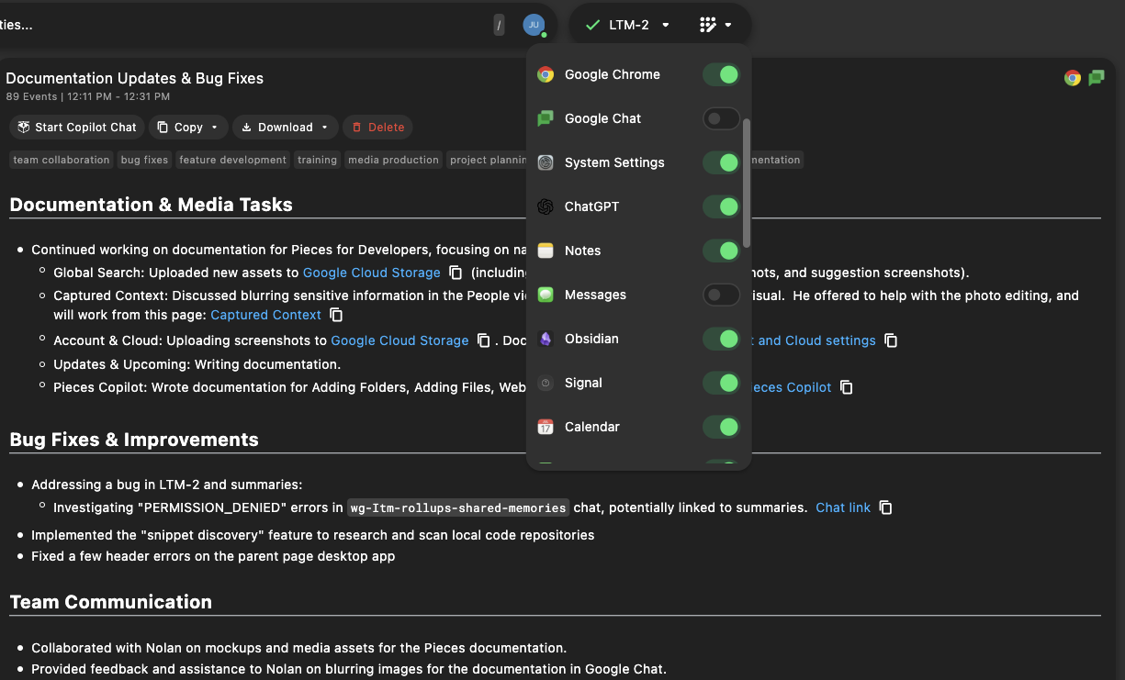Switch off the Obsidian toggle

click(721, 339)
